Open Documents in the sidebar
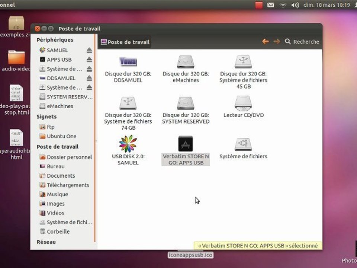This screenshot has width=357, height=268. pyautogui.click(x=57, y=176)
